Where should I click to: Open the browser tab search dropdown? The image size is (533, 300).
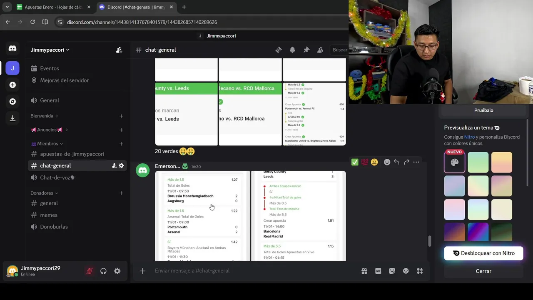click(7, 7)
